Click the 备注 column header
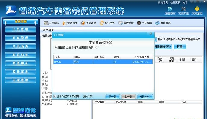The height and width of the screenshot is (119, 207). pos(194,60)
